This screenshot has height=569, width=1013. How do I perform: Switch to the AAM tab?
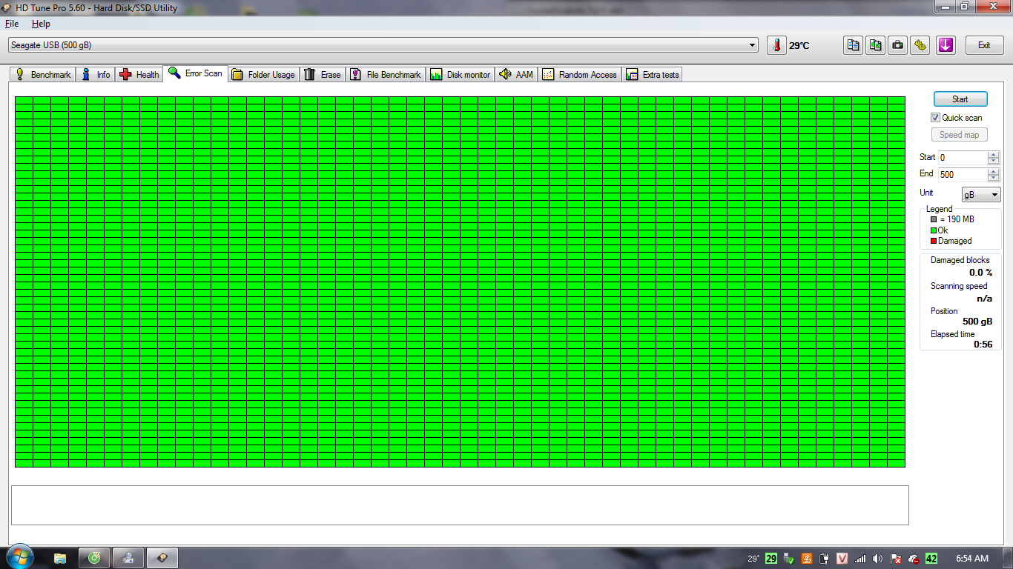[516, 75]
